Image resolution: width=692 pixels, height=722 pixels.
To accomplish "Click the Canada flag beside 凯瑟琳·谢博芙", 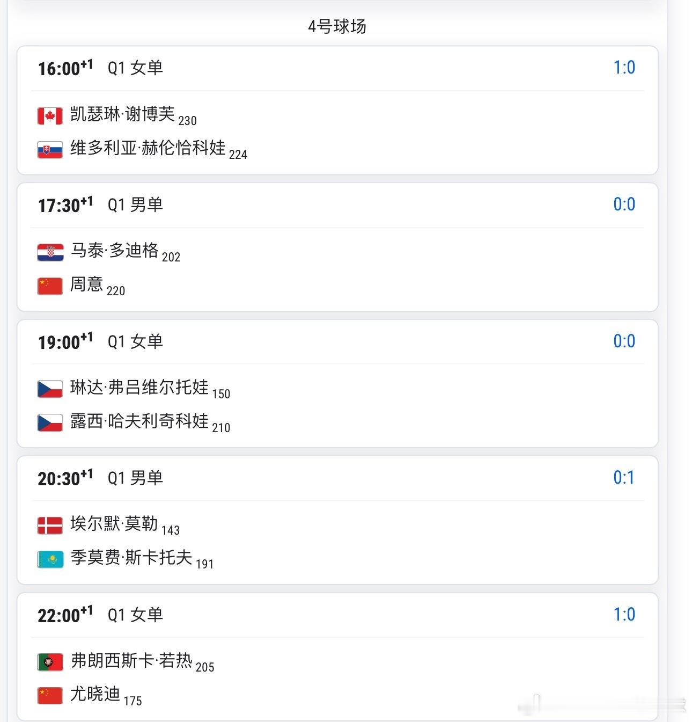I will click(x=50, y=116).
